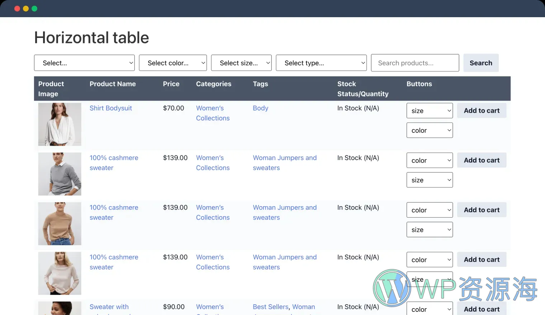Open the Shirt Bodysuit product link

pyautogui.click(x=110, y=108)
